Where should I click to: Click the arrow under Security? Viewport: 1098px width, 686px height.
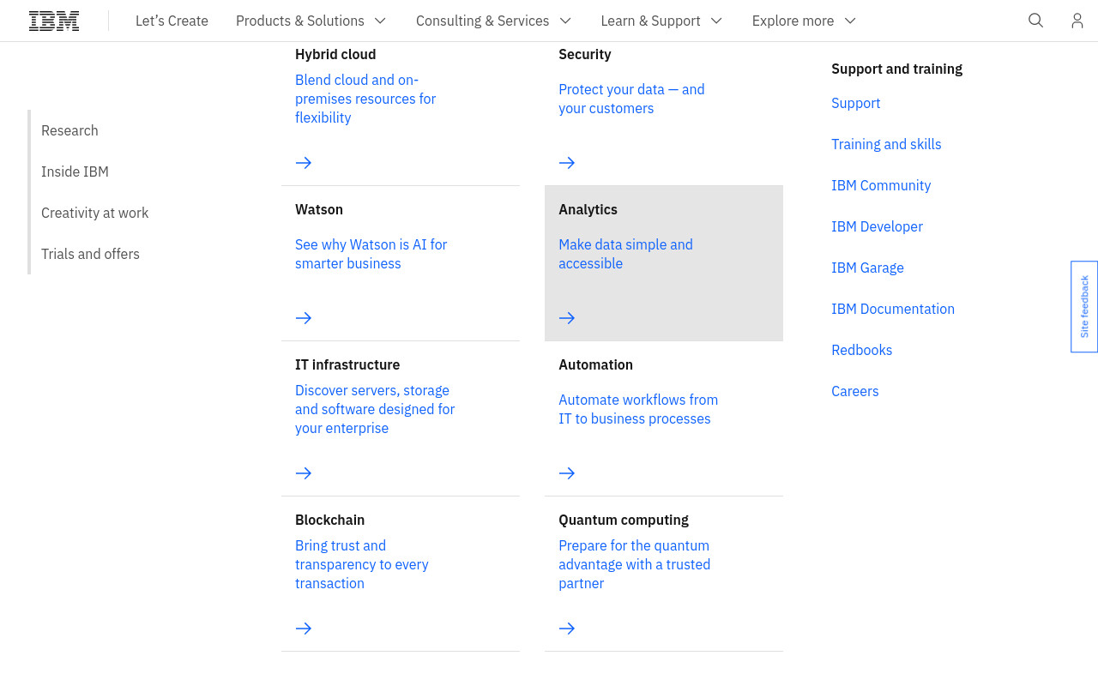pyautogui.click(x=567, y=163)
